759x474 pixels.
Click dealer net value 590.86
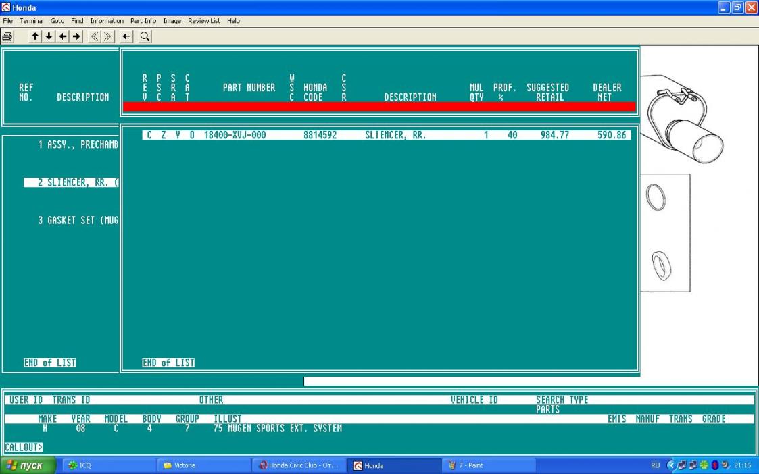click(x=612, y=136)
